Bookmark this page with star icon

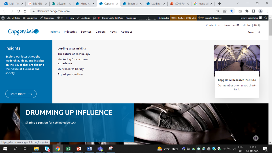pyautogui.click(x=232, y=11)
